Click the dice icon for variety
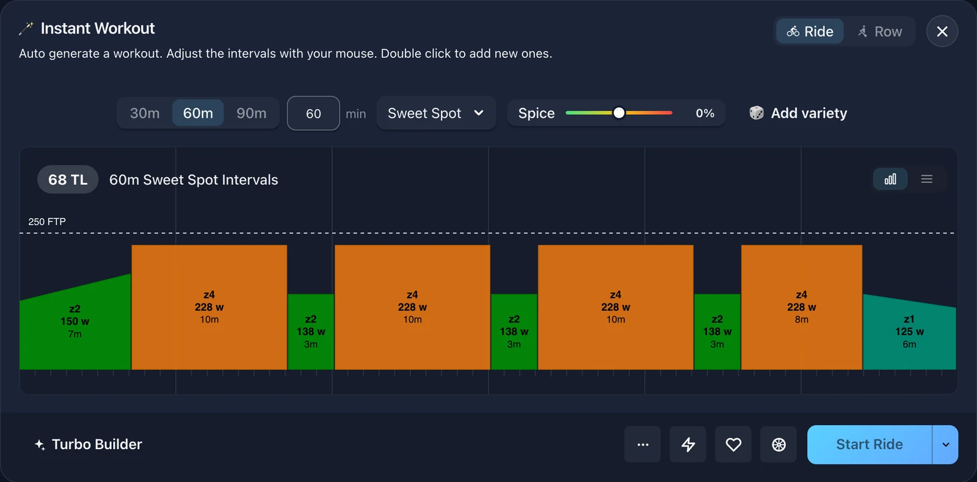Screen dimensions: 977x482 (x=757, y=113)
